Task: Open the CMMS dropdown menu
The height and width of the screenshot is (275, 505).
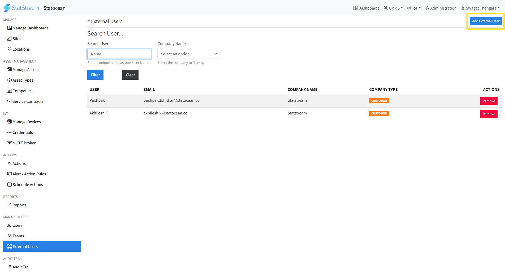Action: [x=393, y=8]
